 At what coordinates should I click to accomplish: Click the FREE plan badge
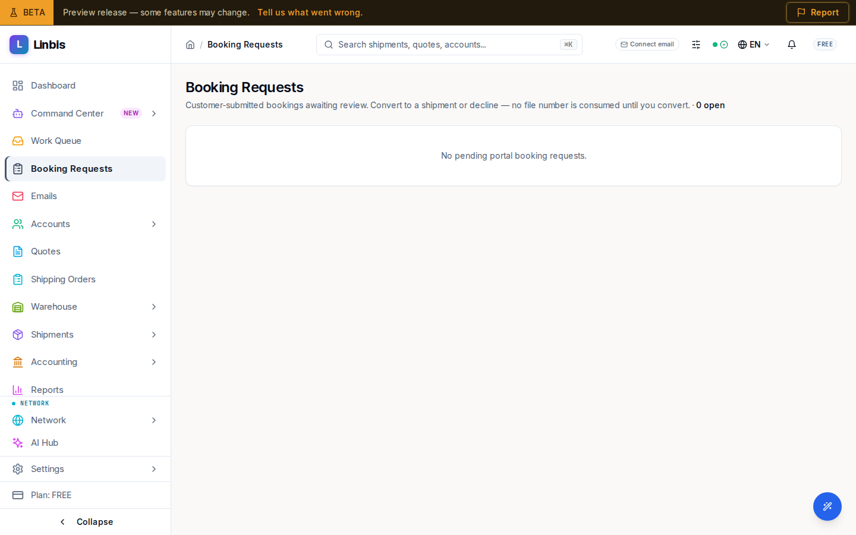pos(825,45)
